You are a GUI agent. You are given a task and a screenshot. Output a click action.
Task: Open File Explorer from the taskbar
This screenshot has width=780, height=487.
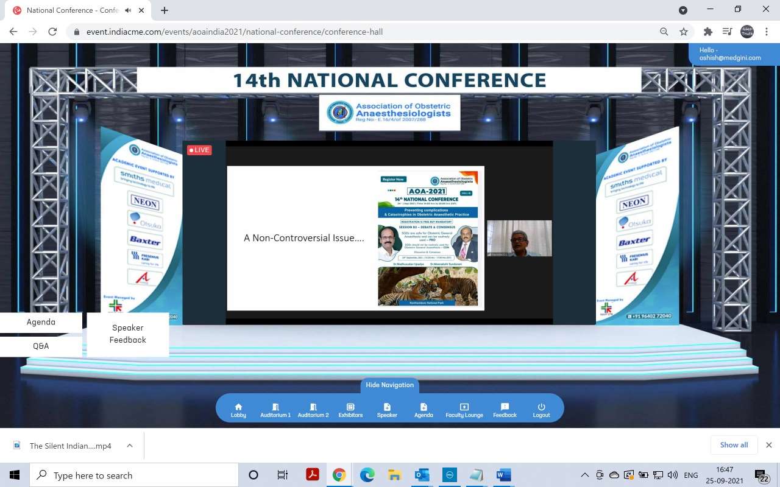[394, 475]
